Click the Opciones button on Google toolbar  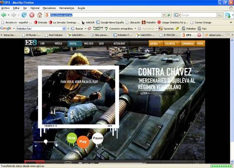point(166,29)
